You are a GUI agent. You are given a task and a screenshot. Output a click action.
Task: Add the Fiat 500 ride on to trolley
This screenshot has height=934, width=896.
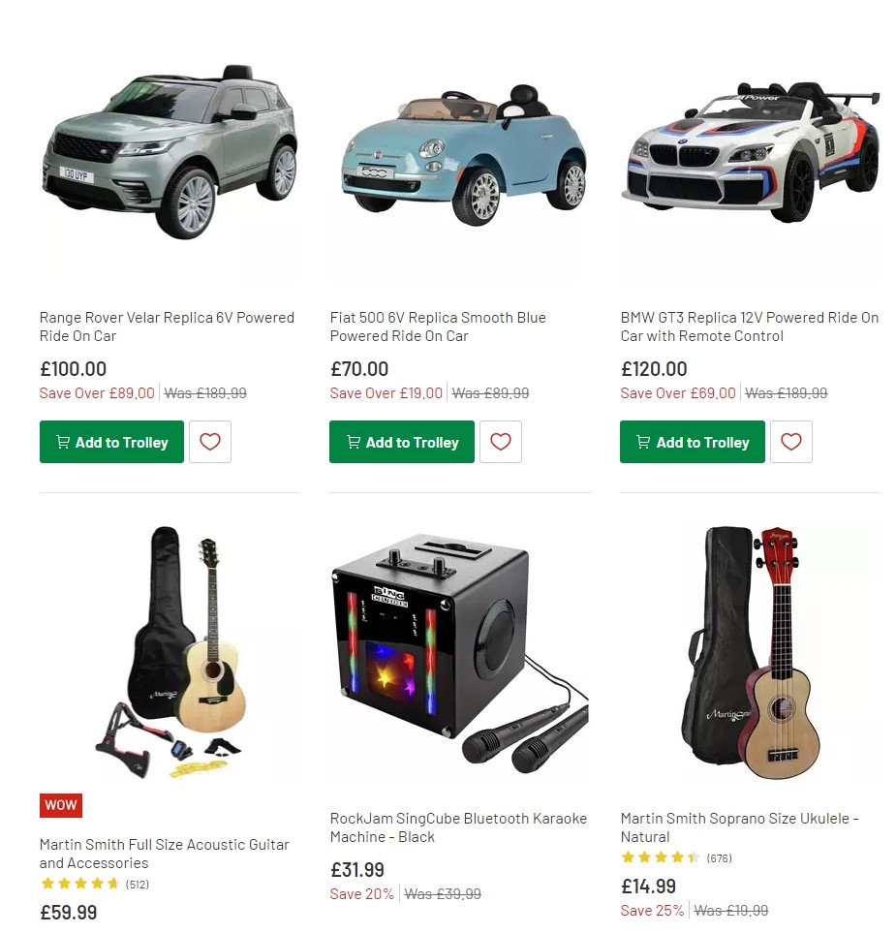pyautogui.click(x=401, y=442)
